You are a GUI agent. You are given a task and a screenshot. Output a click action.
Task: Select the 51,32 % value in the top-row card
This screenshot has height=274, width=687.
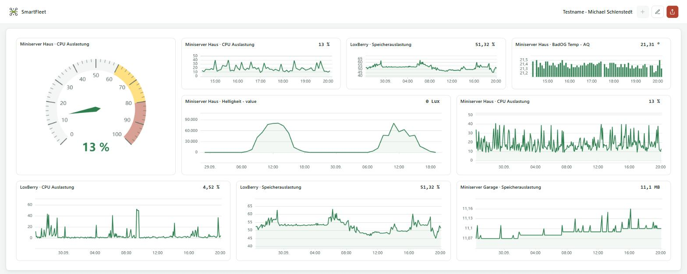[485, 45]
